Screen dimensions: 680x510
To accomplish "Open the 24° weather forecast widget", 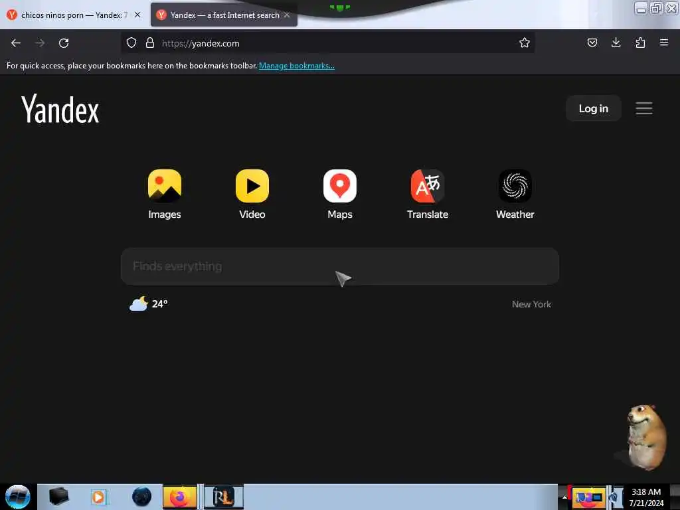I will pyautogui.click(x=149, y=303).
